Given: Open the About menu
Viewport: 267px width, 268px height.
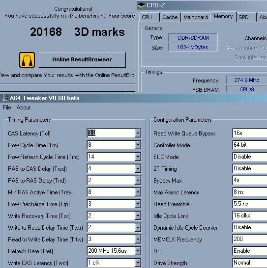Looking at the screenshot, I should (x=24, y=107).
